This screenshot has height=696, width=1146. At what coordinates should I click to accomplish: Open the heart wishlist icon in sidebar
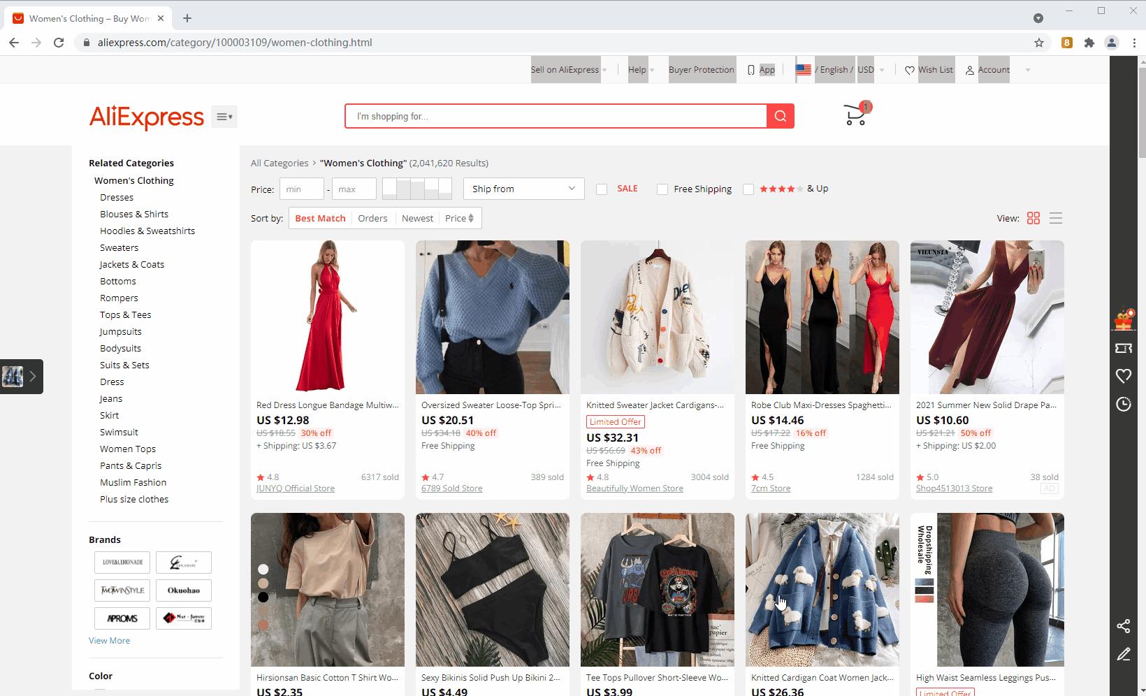(x=1124, y=376)
